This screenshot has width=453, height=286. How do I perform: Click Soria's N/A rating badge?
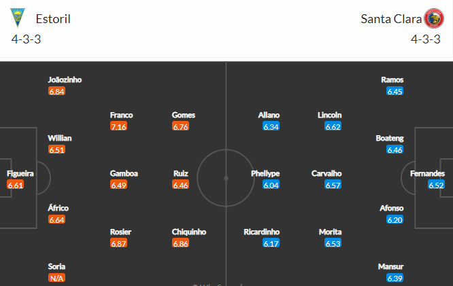pos(56,278)
